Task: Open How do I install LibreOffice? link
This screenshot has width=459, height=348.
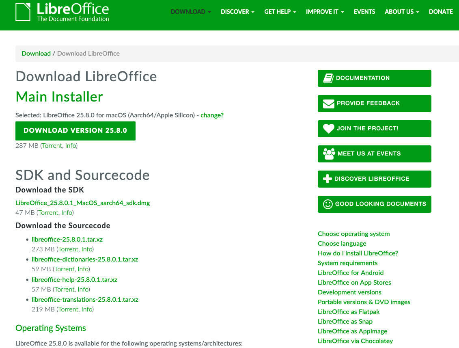Action: pos(358,253)
